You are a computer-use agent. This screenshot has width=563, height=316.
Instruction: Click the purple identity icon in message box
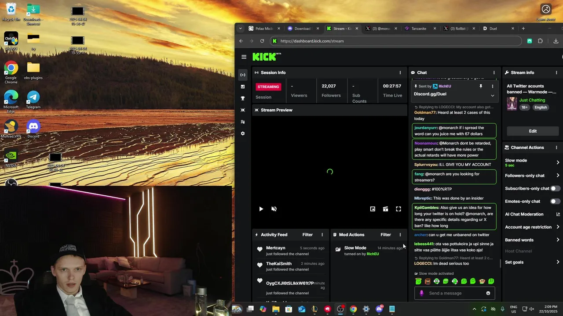click(x=421, y=293)
